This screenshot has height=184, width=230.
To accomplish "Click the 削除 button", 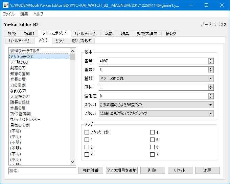I will (x=153, y=171).
